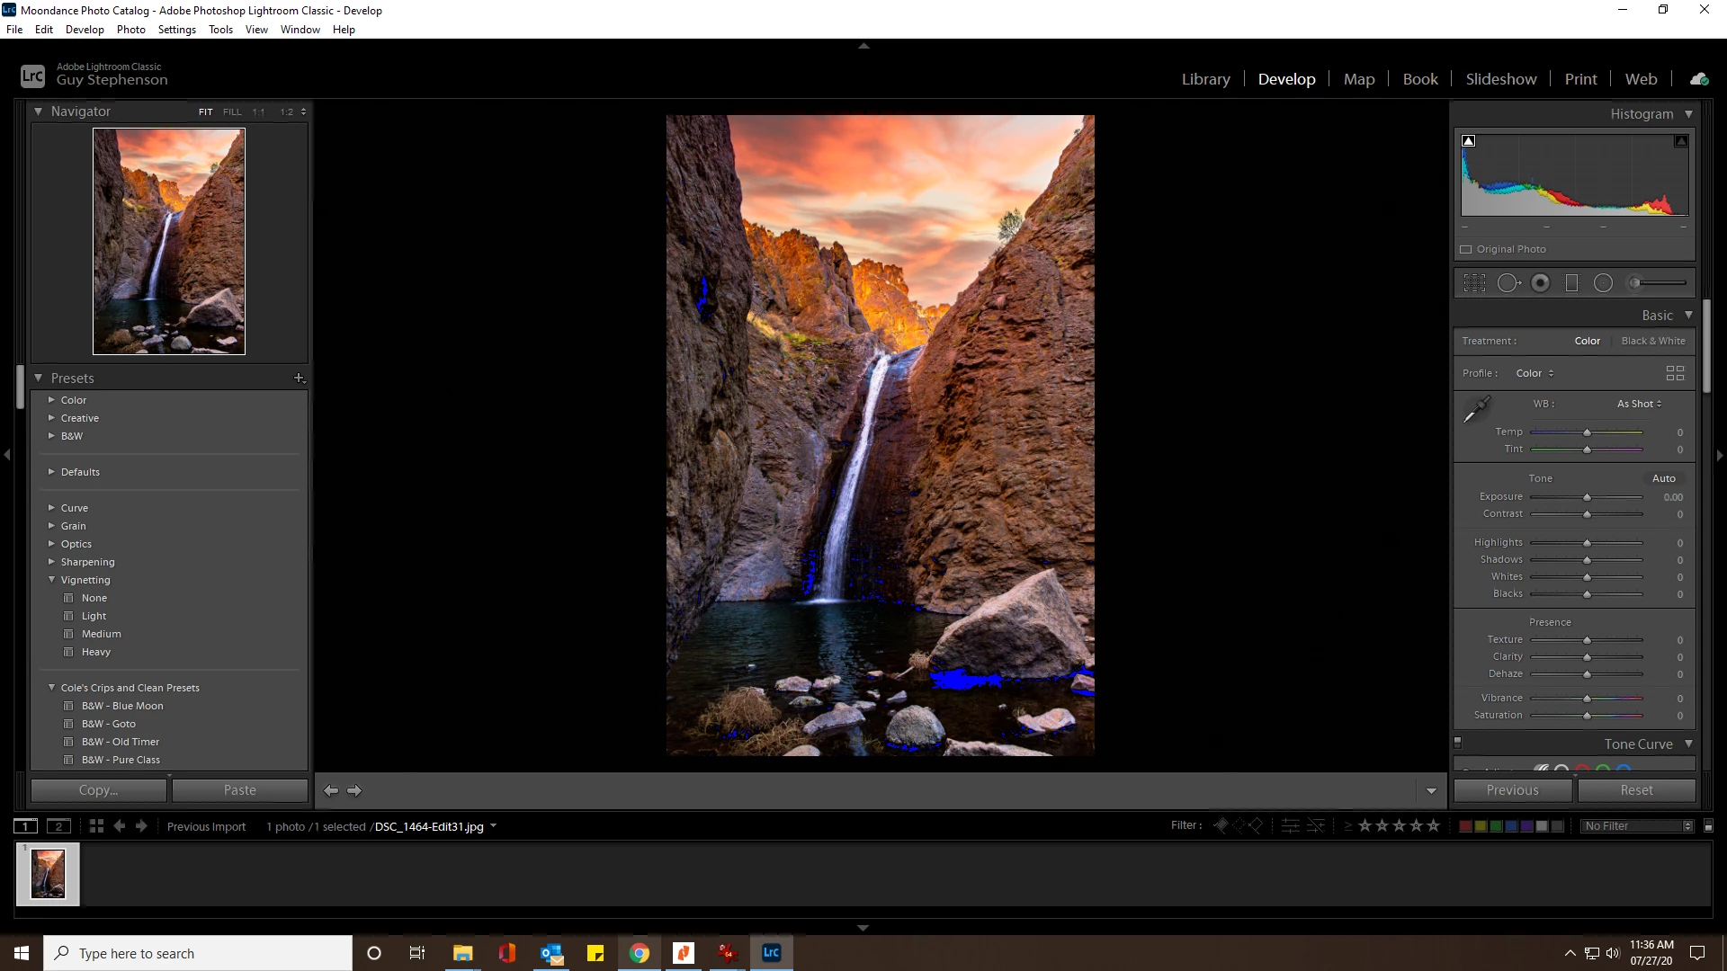Select the Spot Removal tool
Image resolution: width=1727 pixels, height=971 pixels.
(1508, 283)
